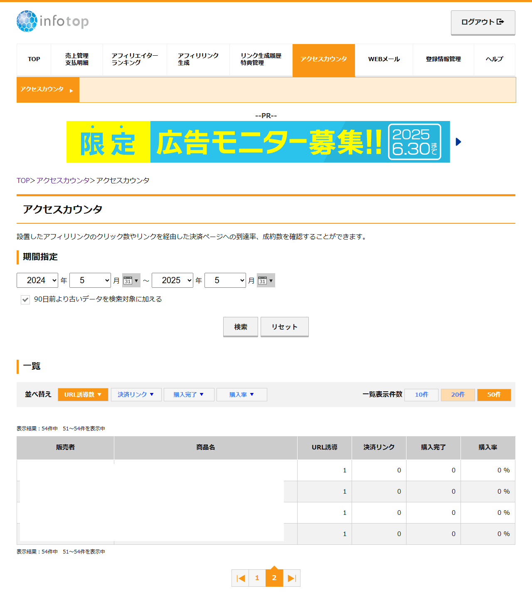Click the ログアウト logout button
This screenshot has height=593, width=532.
pos(483,22)
